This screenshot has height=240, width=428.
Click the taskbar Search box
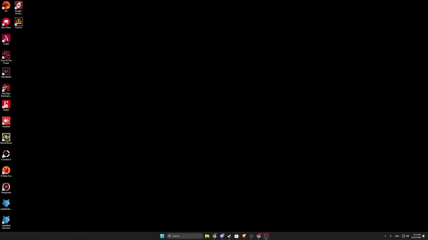tap(185, 236)
